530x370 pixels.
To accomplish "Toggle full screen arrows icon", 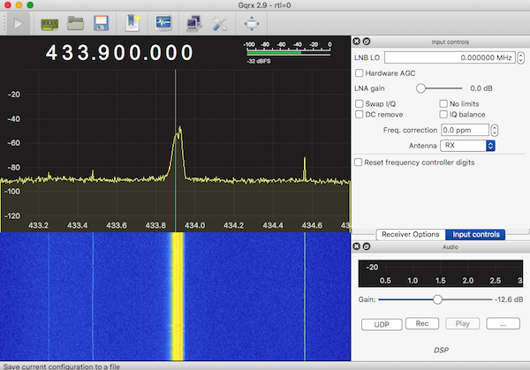I will click(x=252, y=24).
